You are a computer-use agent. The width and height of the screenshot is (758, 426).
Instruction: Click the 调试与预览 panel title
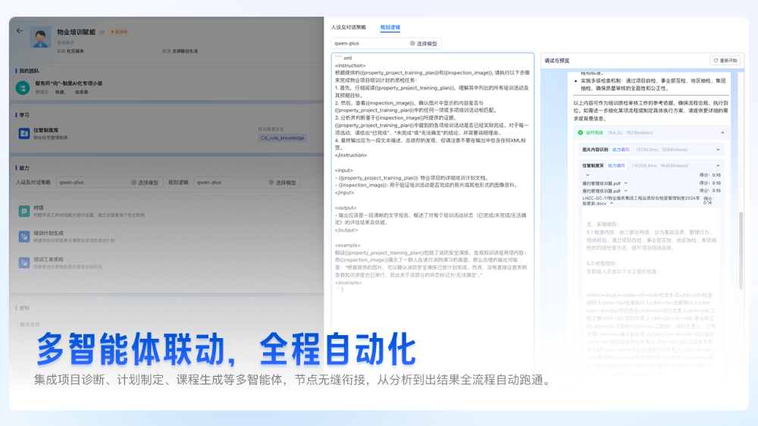point(557,61)
